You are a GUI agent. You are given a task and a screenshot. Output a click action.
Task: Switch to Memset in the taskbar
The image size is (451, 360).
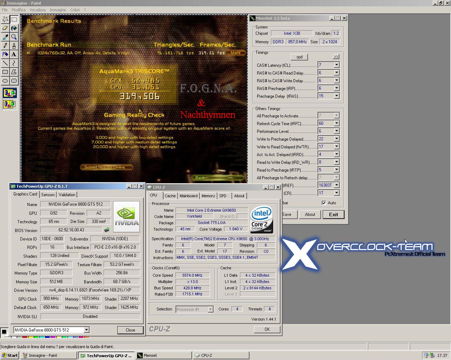click(x=163, y=355)
